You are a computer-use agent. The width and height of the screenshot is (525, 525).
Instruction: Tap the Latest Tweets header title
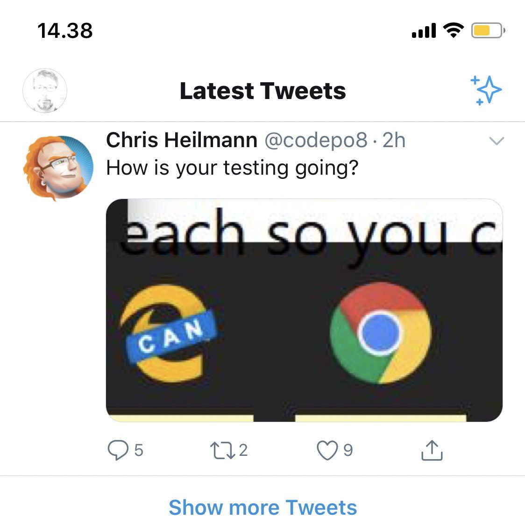tap(263, 91)
